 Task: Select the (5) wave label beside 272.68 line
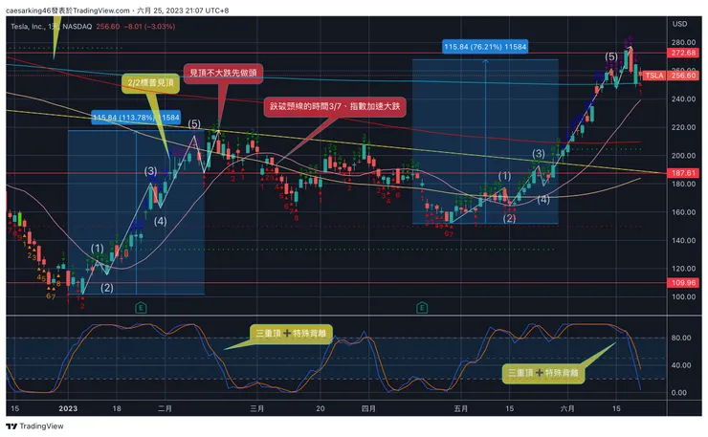(611, 56)
